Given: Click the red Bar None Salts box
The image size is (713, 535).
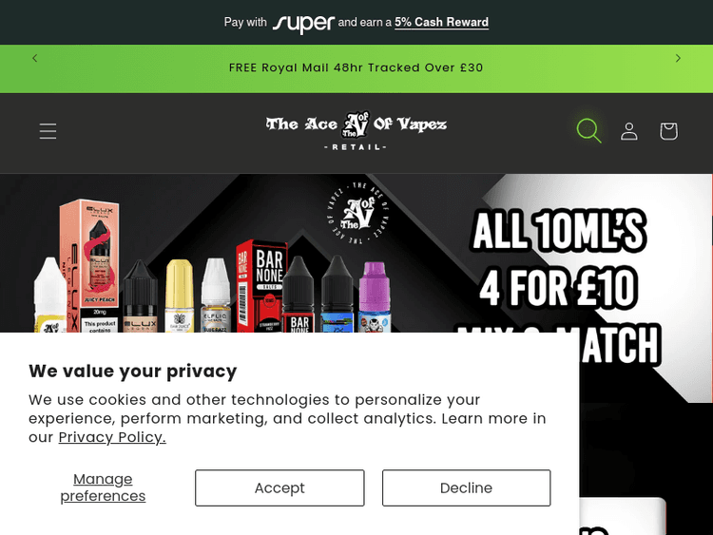Looking at the screenshot, I should point(261,285).
